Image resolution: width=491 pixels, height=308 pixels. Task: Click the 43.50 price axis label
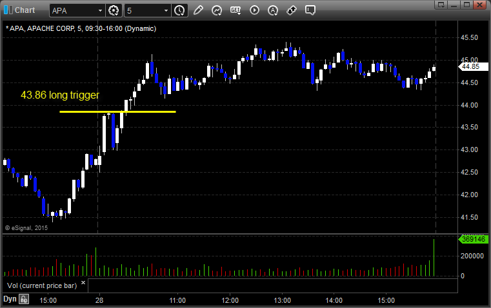click(470, 127)
